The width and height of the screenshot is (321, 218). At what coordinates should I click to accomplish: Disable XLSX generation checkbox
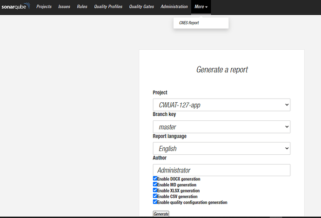[x=155, y=190]
